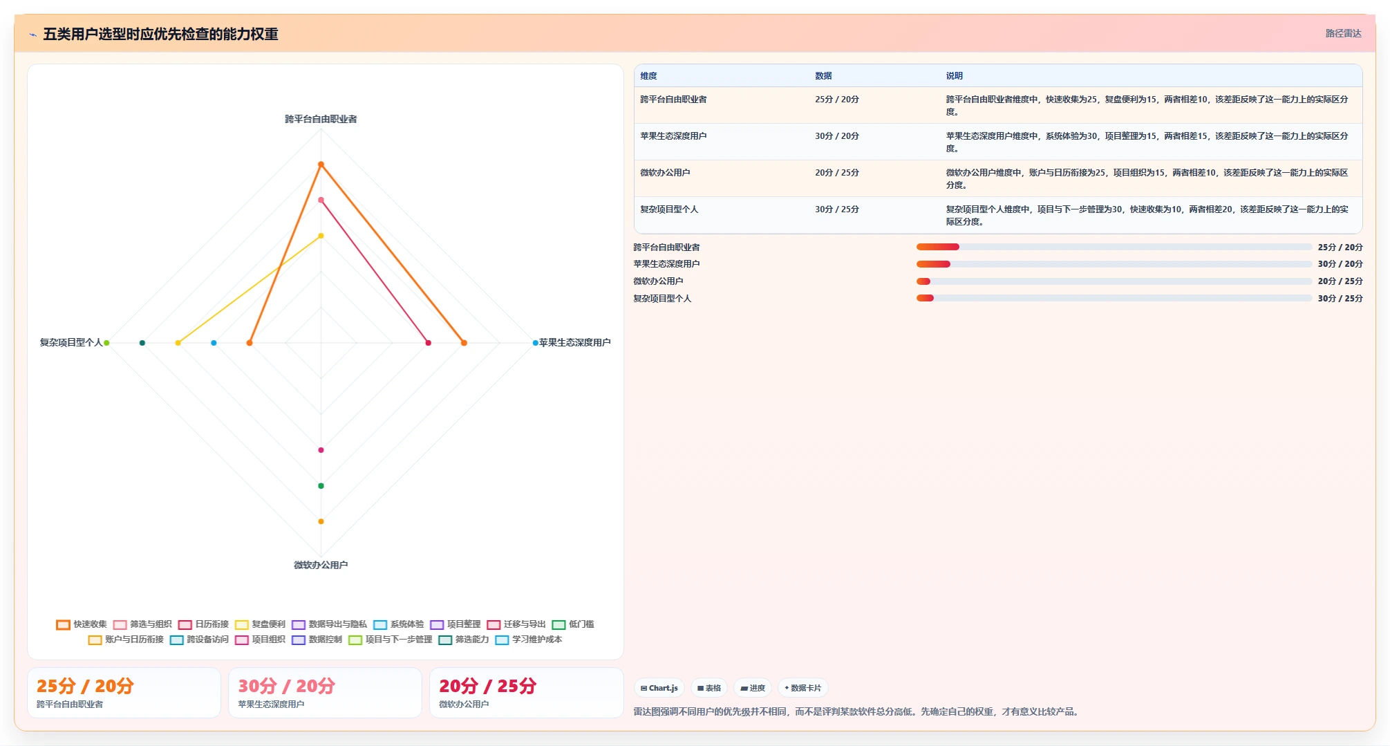Click the small icon before the page title
The image size is (1390, 746).
click(x=32, y=35)
